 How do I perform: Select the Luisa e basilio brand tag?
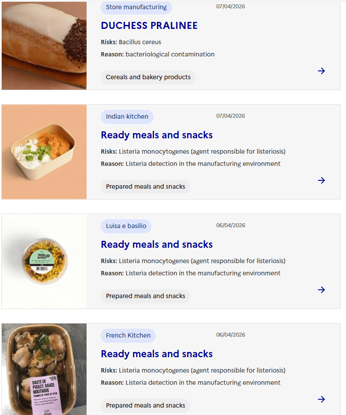[126, 226]
